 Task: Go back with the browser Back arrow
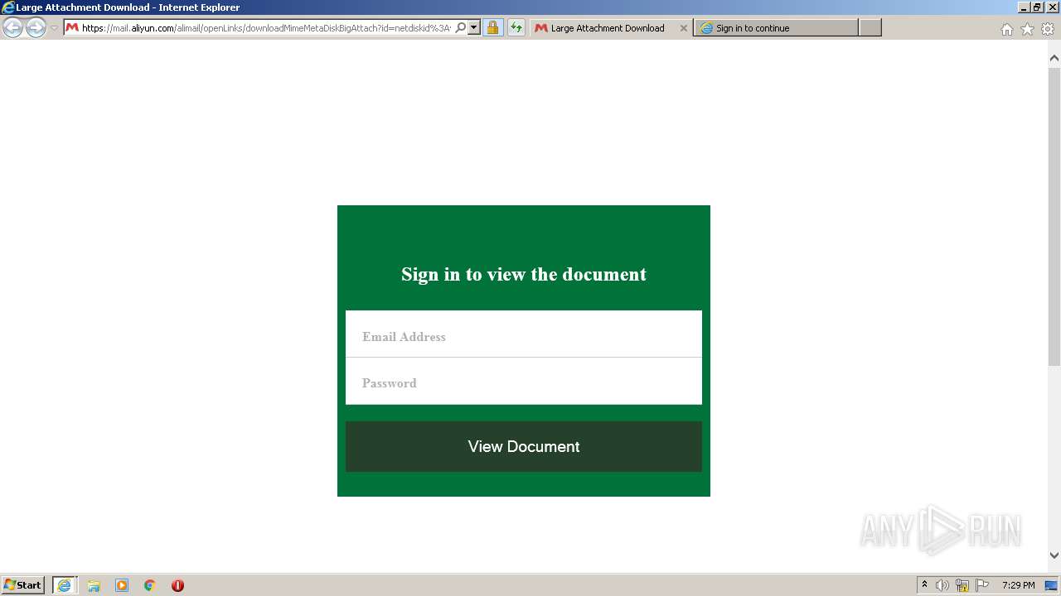[x=12, y=28]
